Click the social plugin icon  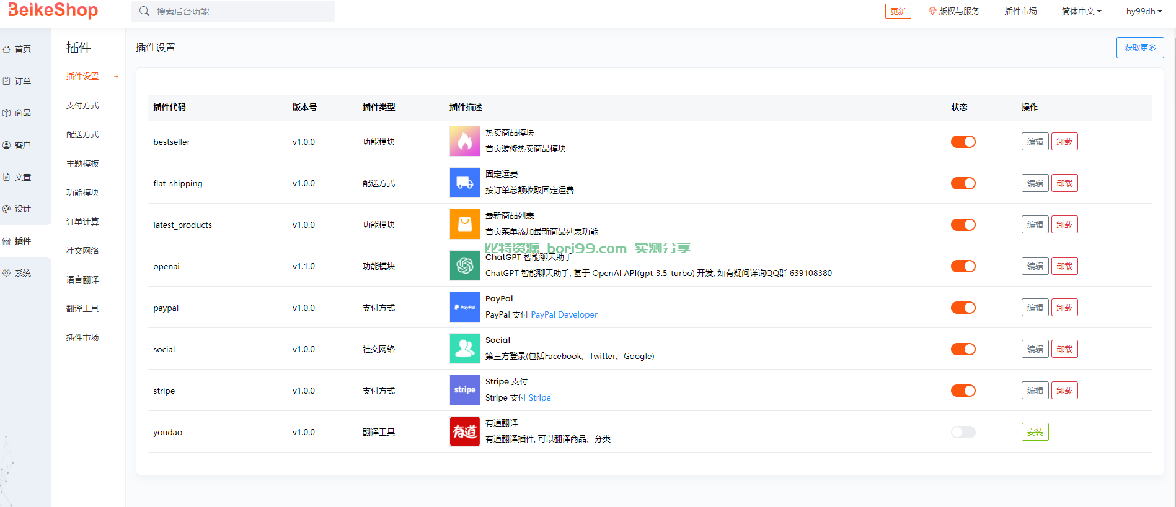[x=465, y=349]
